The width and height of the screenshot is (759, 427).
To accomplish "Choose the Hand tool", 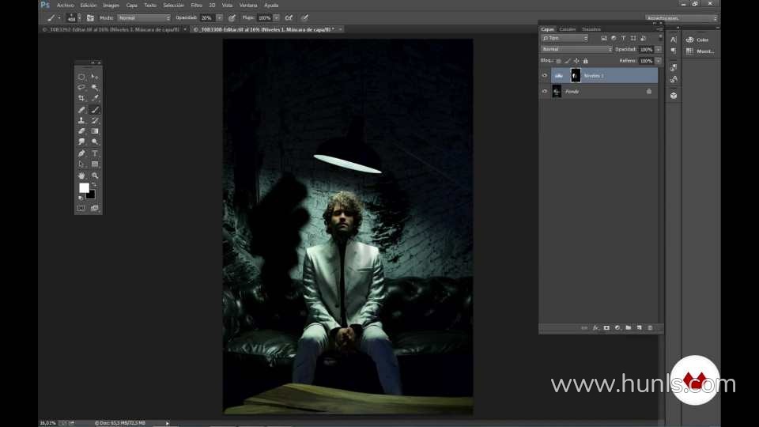I will click(81, 176).
